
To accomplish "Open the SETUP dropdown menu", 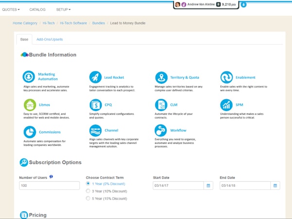I will [x=63, y=10].
